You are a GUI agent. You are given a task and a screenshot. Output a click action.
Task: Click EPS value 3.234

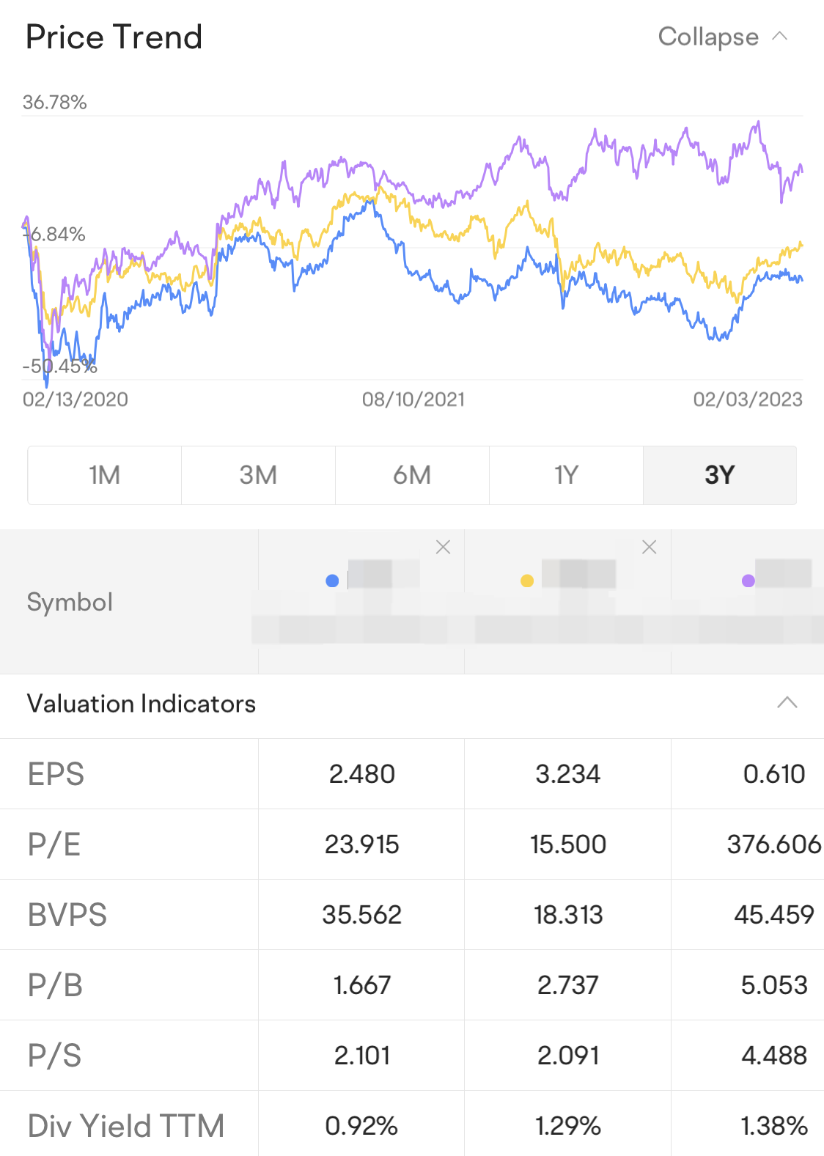pos(568,774)
